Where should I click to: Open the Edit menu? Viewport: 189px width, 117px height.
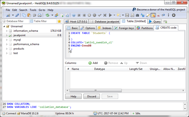point(15,10)
